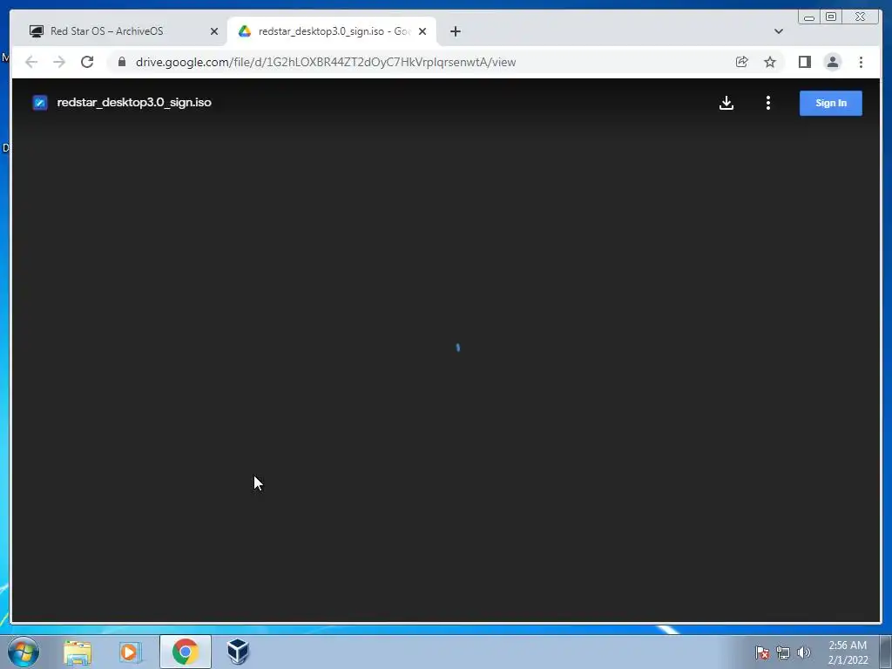Click the Sign In button
The width and height of the screenshot is (892, 669).
pyautogui.click(x=830, y=103)
